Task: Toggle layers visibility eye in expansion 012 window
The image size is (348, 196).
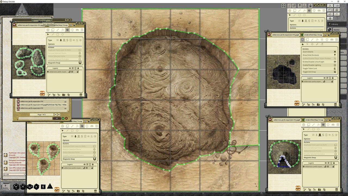Action: tap(326, 163)
